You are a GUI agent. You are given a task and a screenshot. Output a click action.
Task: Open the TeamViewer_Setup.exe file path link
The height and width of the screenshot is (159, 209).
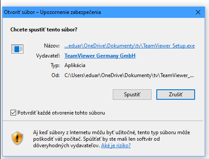(x=130, y=46)
